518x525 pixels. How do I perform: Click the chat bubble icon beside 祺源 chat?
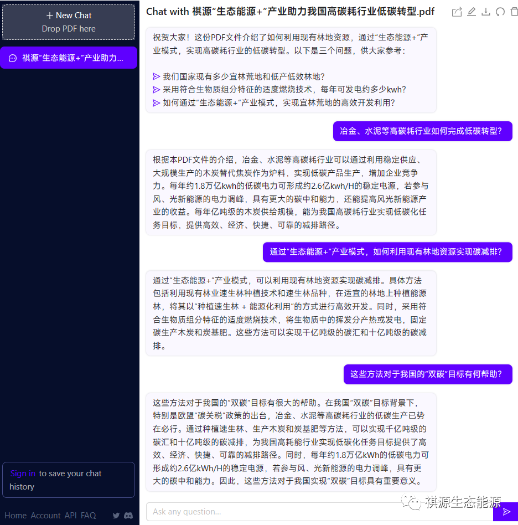pos(13,58)
